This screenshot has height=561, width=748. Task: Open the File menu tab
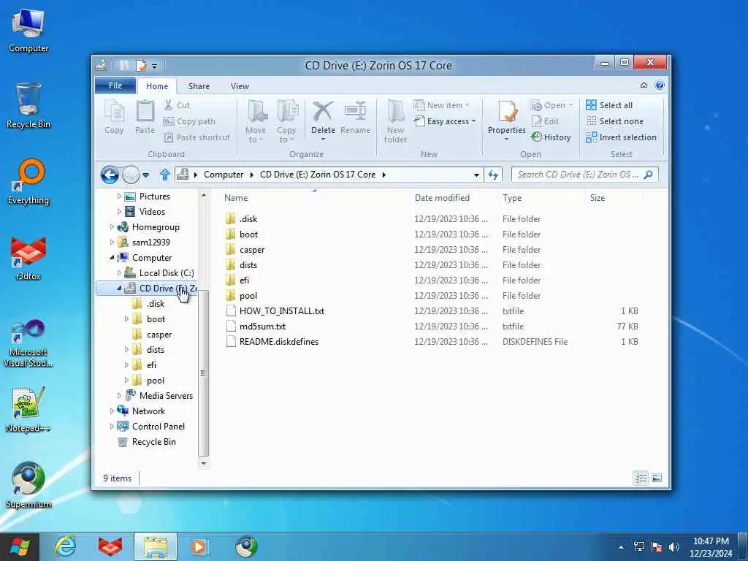tap(115, 86)
